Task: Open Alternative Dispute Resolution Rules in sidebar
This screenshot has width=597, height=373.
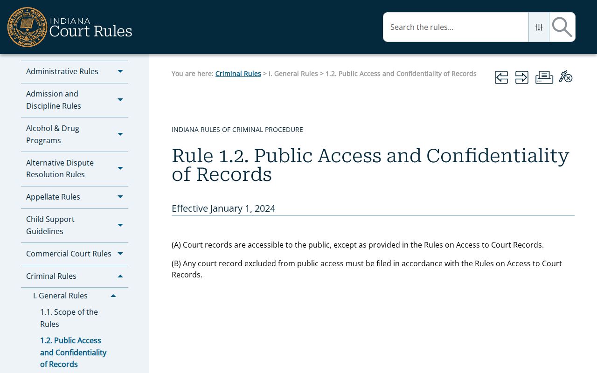Action: [60, 168]
